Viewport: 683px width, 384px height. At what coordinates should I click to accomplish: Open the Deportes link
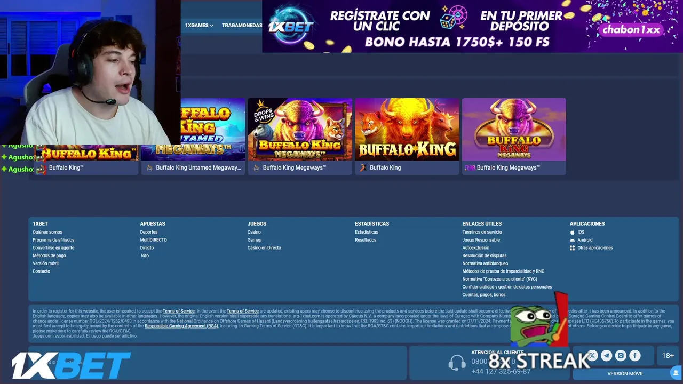pos(149,232)
